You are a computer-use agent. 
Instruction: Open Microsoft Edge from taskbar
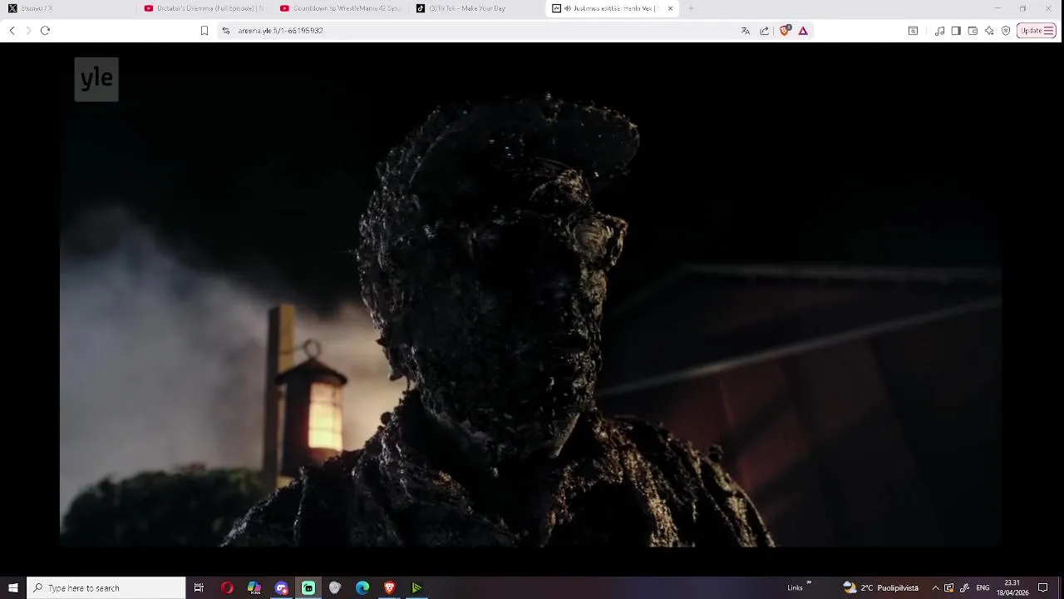click(x=362, y=588)
